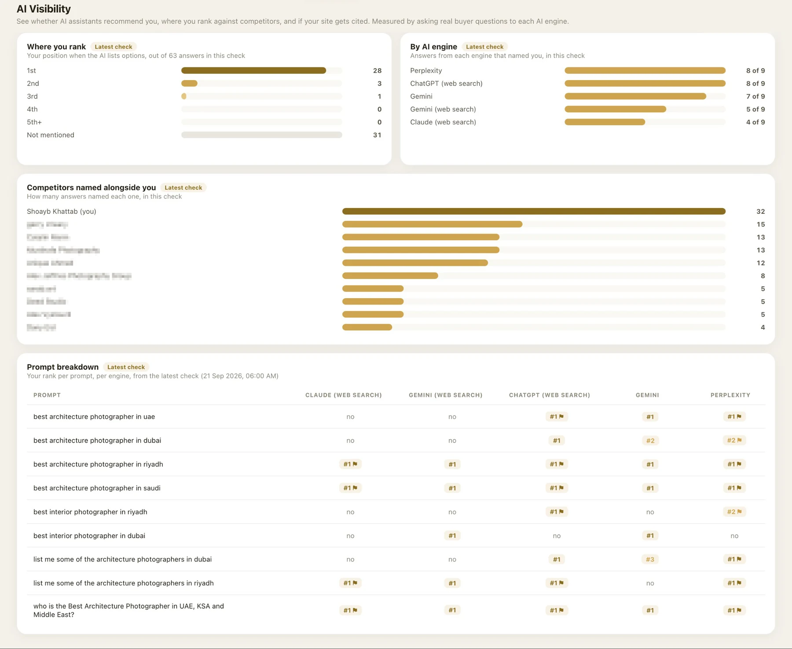
Task: Click Gemini 'no' cell in list riyadh row
Action: pyautogui.click(x=650, y=583)
